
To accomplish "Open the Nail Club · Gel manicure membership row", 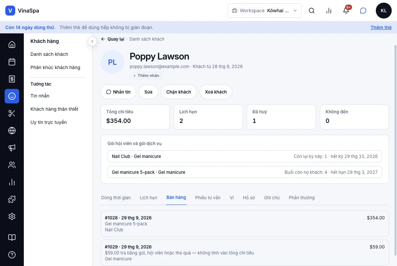I will [245, 156].
